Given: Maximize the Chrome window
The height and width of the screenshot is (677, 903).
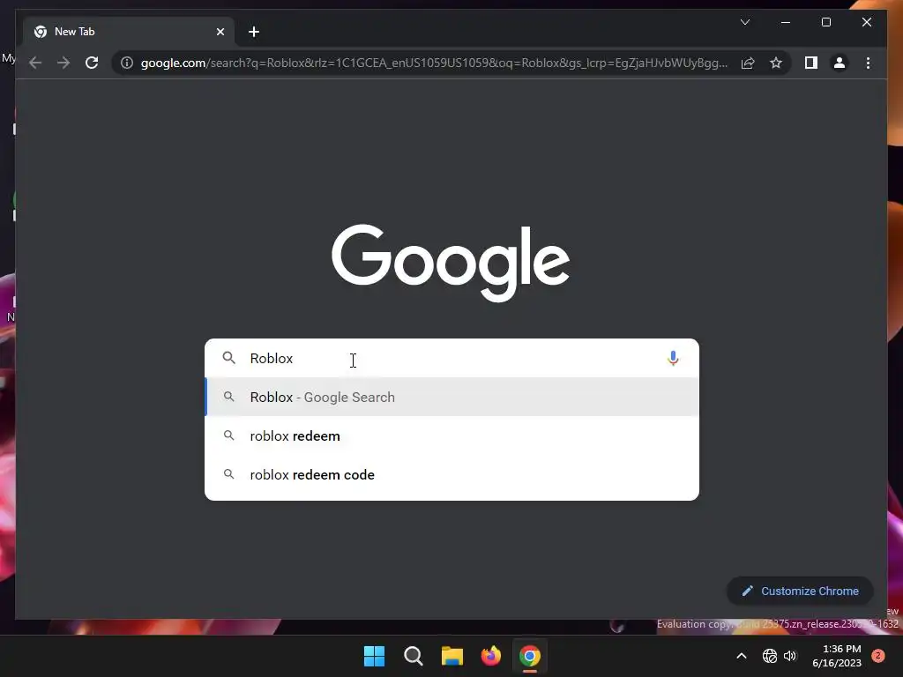Looking at the screenshot, I should (825, 22).
